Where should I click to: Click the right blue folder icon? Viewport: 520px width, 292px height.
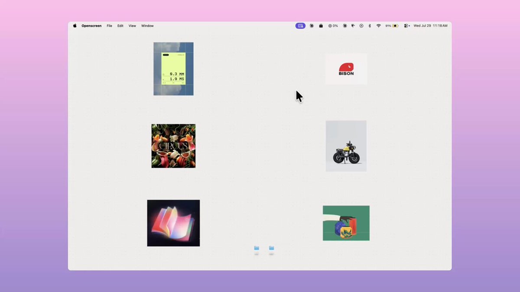(271, 248)
